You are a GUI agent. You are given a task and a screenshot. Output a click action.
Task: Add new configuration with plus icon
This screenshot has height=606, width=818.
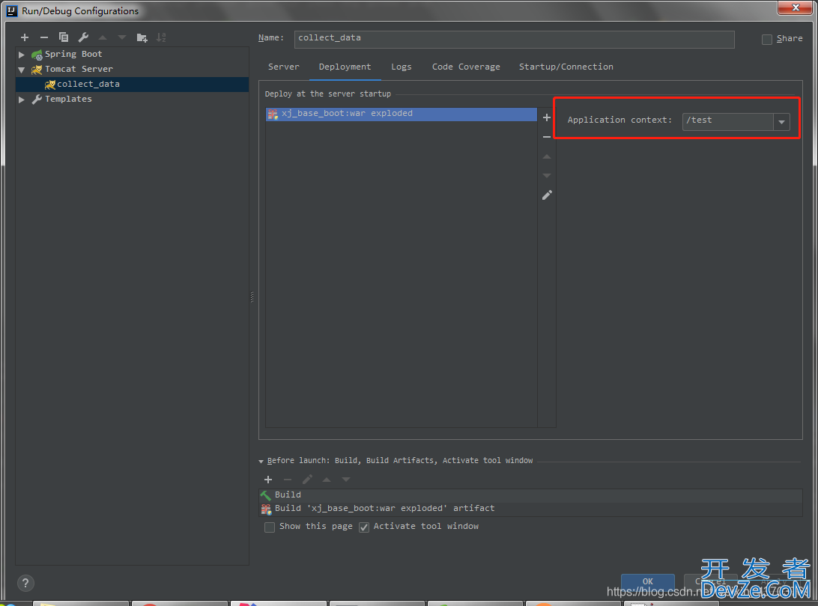click(x=25, y=37)
